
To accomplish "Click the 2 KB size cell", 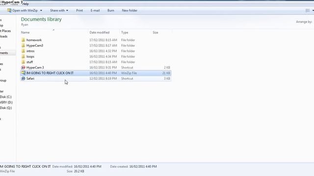I will point(167,67).
